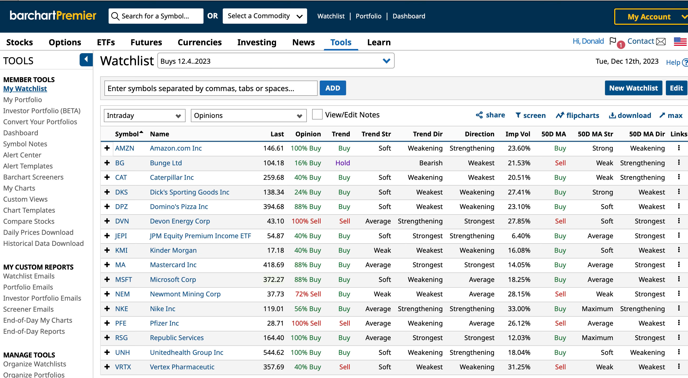Click the Edit button
688x378 pixels.
tap(676, 88)
